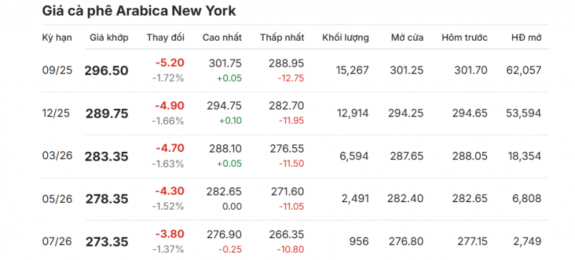Click the 15,267 volume value

352,70
